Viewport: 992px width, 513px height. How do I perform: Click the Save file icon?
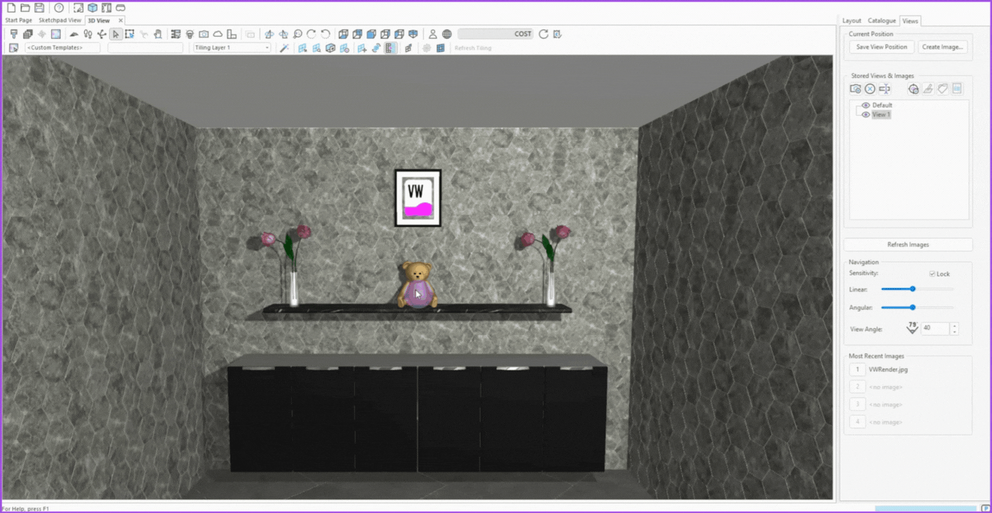(x=39, y=8)
